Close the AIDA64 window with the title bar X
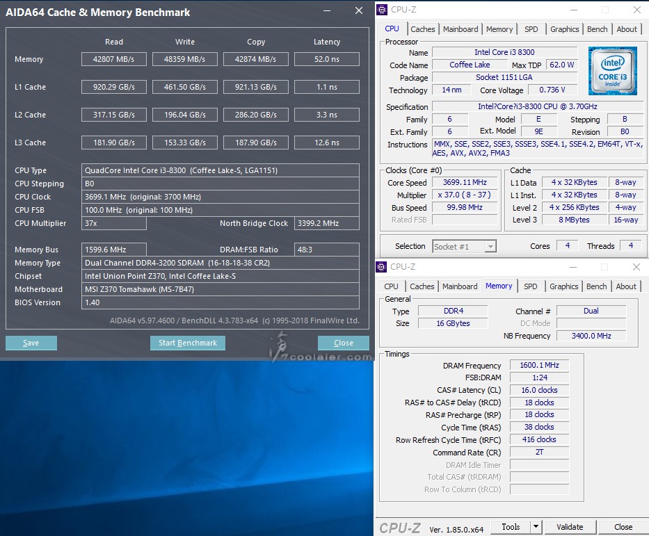The width and height of the screenshot is (649, 536). coord(359,10)
